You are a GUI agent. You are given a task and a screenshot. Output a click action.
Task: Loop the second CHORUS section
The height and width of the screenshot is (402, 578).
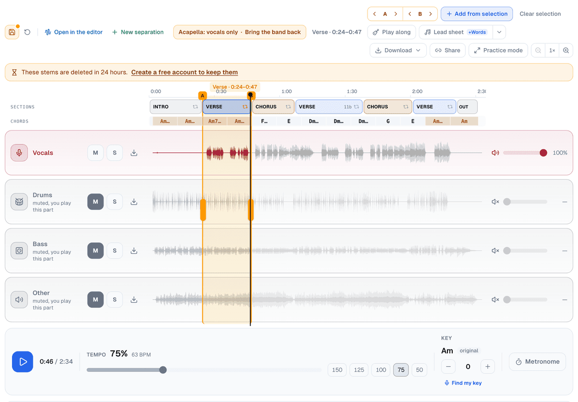(406, 107)
